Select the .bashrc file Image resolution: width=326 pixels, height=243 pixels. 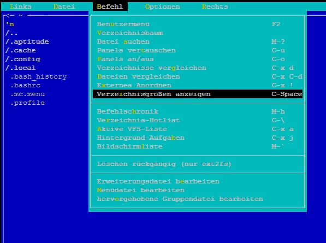coord(26,85)
